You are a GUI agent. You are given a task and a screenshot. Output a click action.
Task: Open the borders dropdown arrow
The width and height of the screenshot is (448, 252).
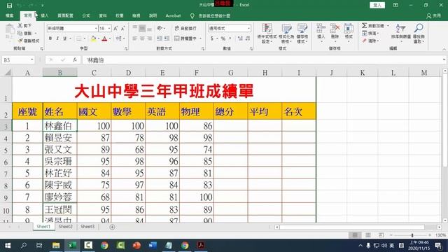pos(85,38)
